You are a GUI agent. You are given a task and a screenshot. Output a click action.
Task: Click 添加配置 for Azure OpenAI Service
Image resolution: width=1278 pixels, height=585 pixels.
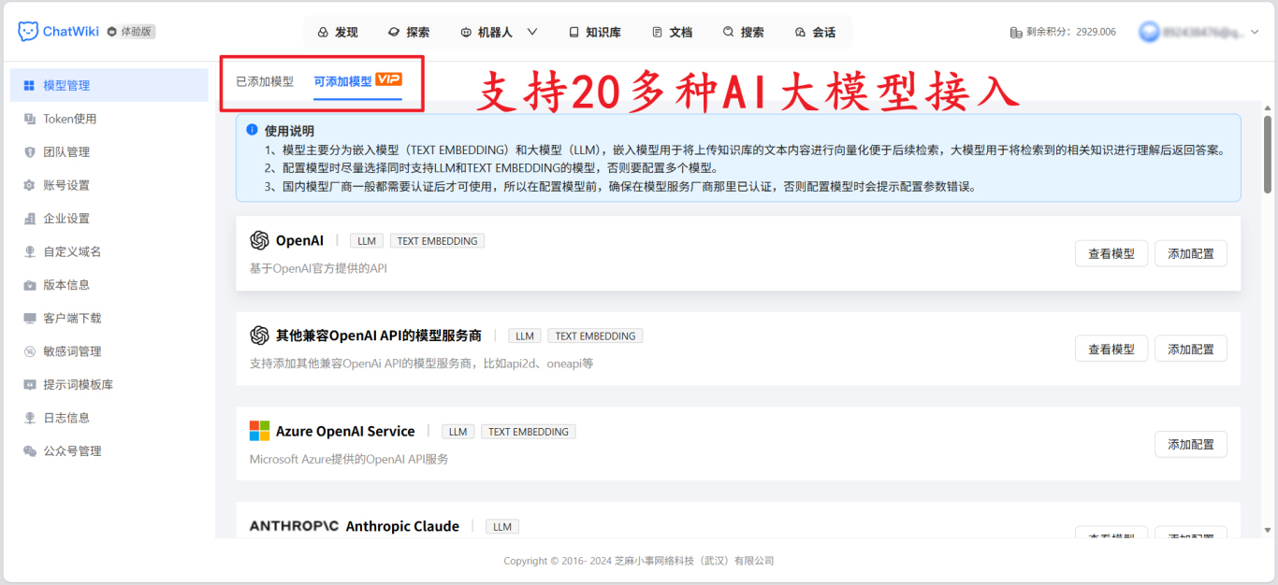tap(1190, 444)
